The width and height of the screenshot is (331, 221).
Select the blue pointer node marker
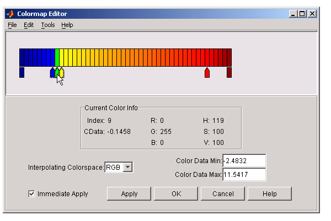[x=53, y=73]
